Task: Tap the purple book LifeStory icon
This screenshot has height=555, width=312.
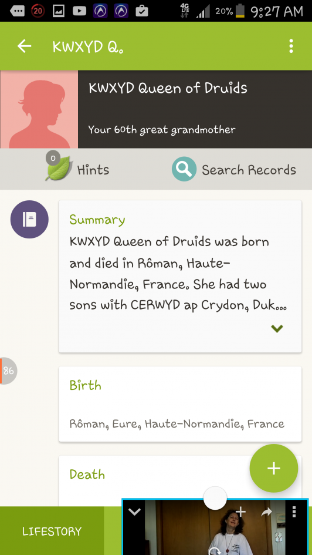Action: point(29,220)
